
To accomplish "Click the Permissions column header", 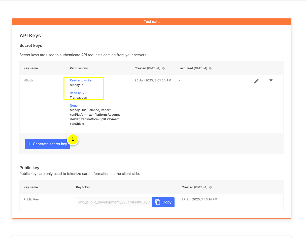I will [79, 68].
